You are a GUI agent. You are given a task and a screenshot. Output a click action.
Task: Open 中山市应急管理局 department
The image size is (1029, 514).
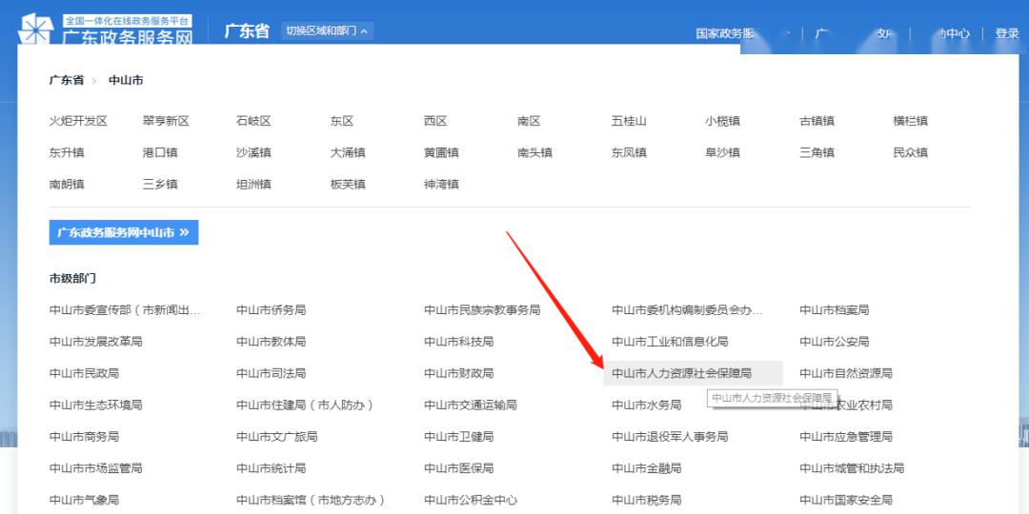pyautogui.click(x=846, y=437)
